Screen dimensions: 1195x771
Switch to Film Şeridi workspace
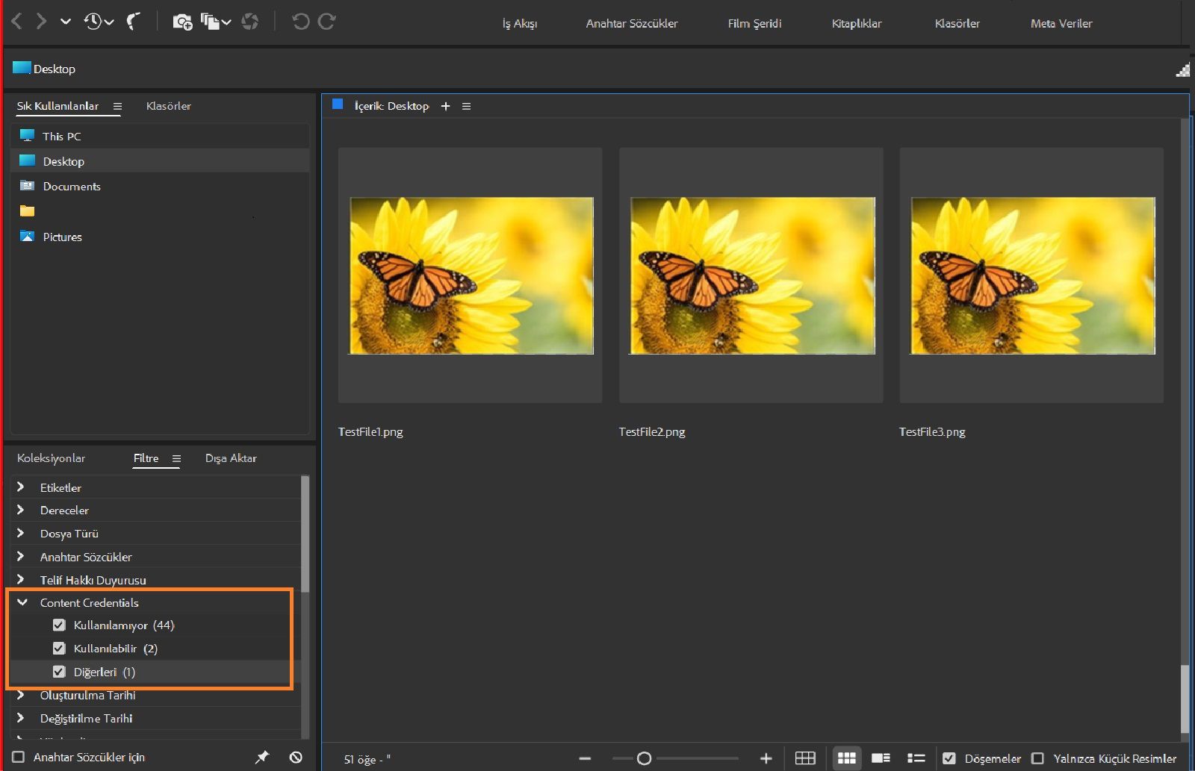[x=754, y=23]
